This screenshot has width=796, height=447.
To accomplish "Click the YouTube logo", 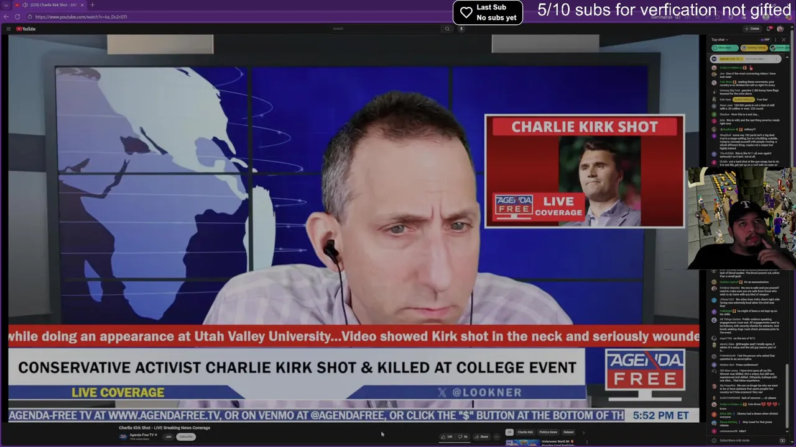I will pyautogui.click(x=25, y=29).
